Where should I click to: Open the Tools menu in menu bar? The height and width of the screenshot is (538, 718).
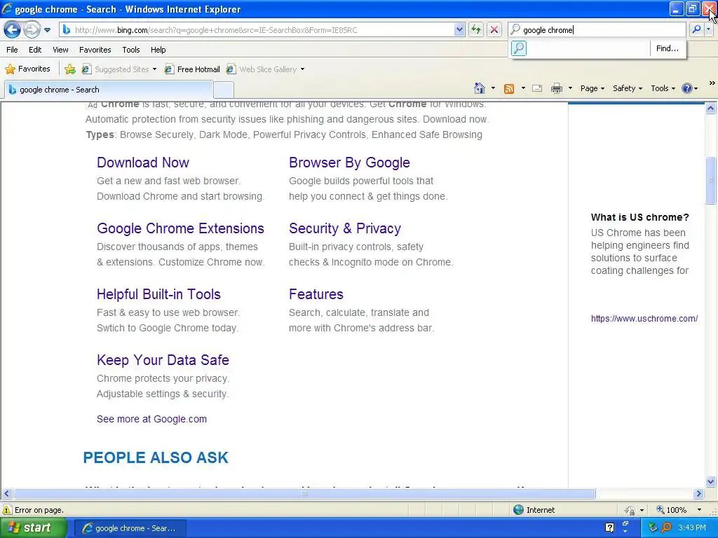[131, 50]
